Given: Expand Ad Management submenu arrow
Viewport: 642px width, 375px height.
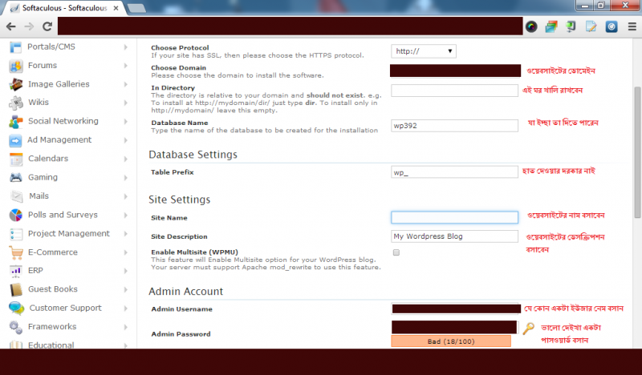Looking at the screenshot, I should point(125,140).
